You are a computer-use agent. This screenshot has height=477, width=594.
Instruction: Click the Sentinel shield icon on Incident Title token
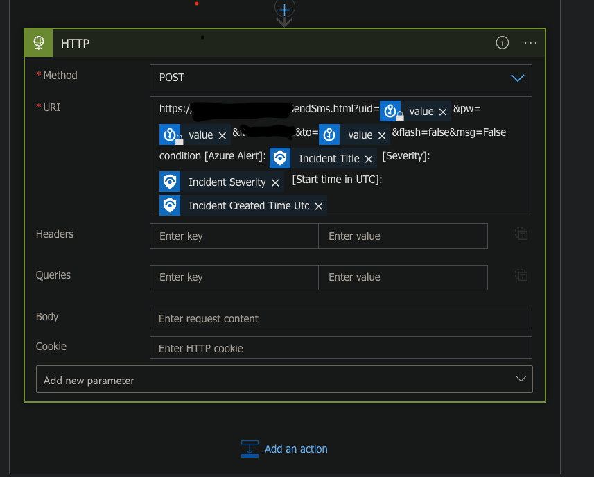(x=280, y=158)
